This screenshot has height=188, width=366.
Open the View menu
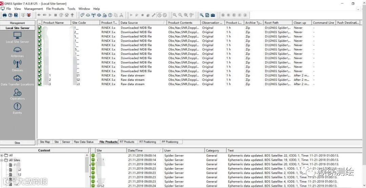click(18, 8)
